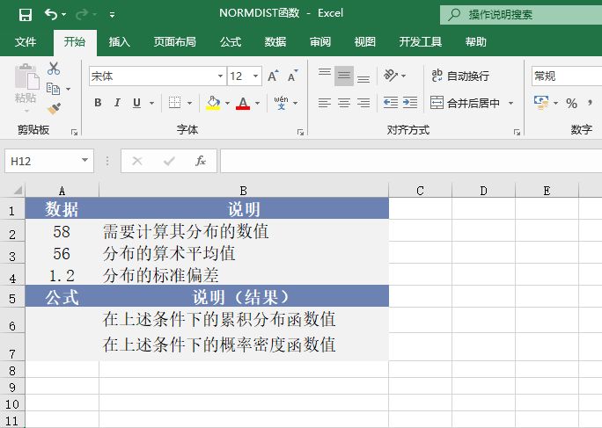Image resolution: width=602 pixels, height=428 pixels.
Task: Click the Format Painter brush icon
Action: 54,109
